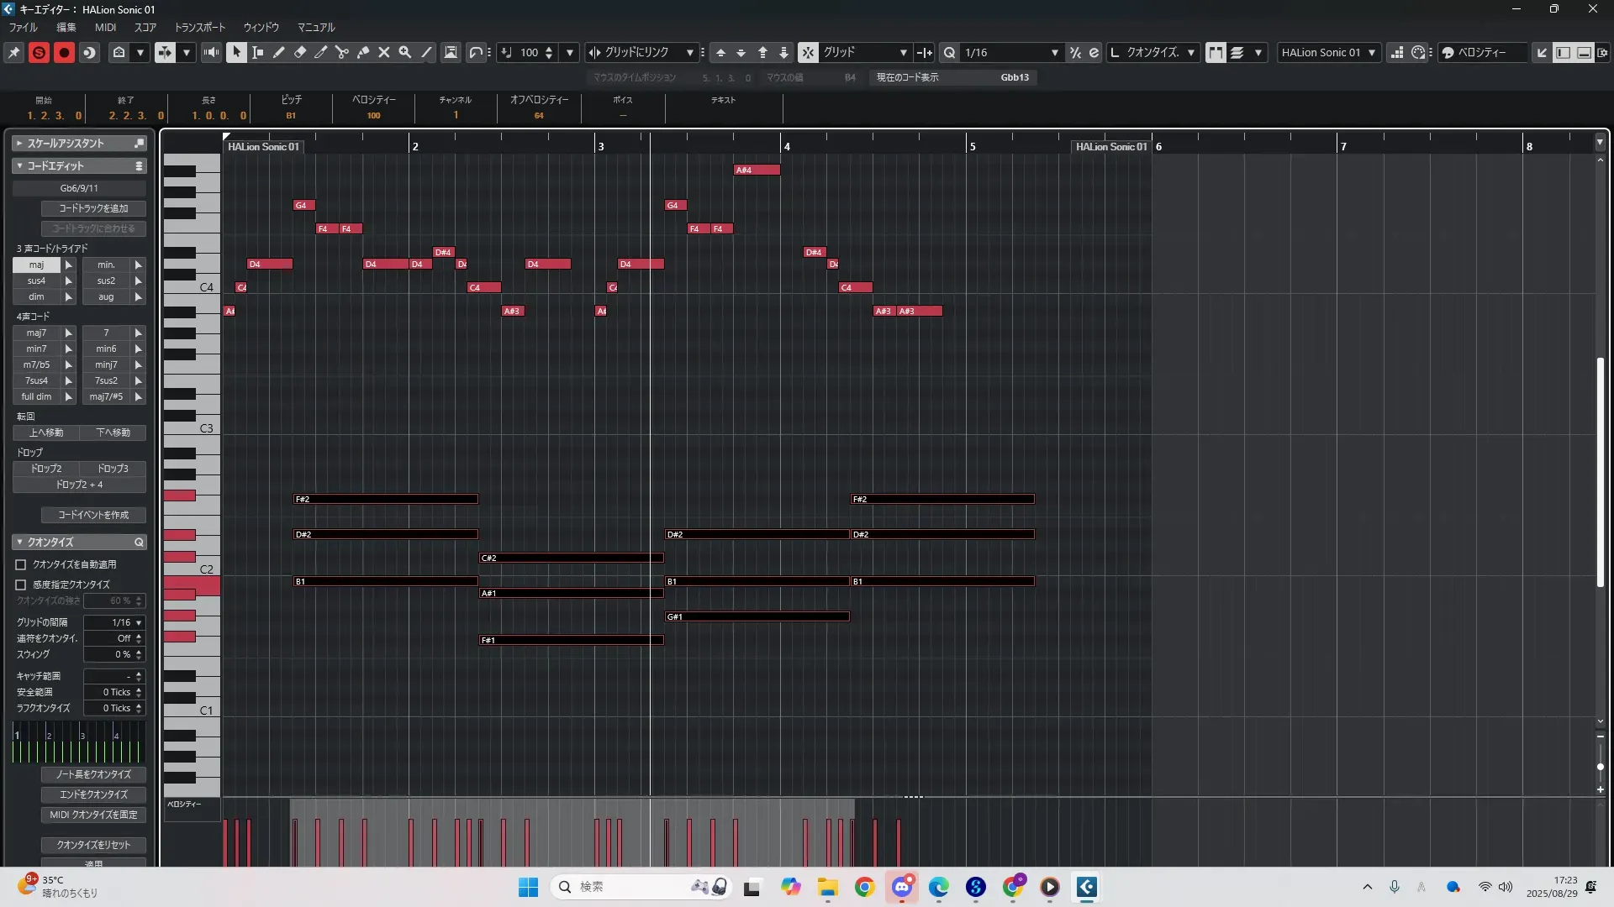
Task: Toggle the Solo editor button
Action: tap(39, 52)
